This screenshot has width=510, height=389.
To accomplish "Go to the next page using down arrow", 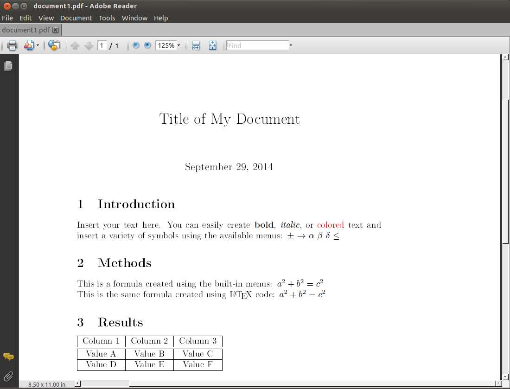I will pos(89,45).
